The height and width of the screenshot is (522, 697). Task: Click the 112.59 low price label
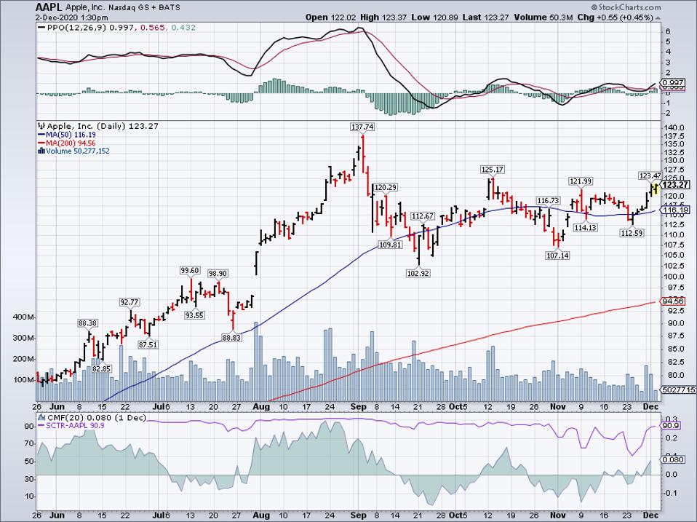click(x=632, y=232)
